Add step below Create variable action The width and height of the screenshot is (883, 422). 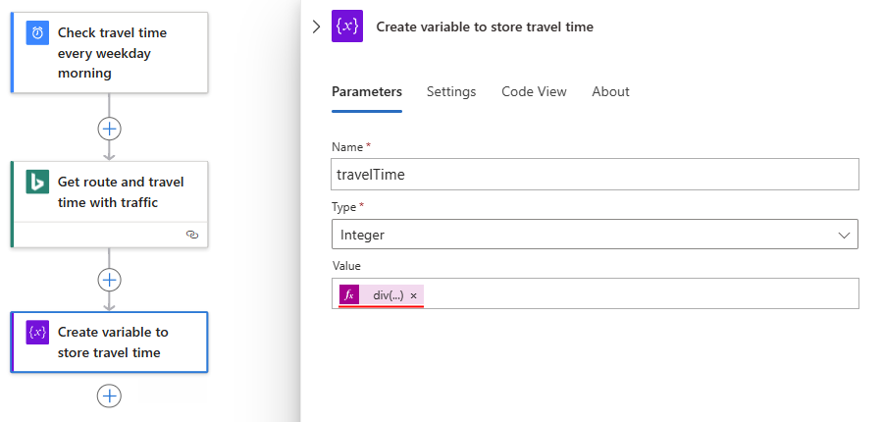point(109,396)
